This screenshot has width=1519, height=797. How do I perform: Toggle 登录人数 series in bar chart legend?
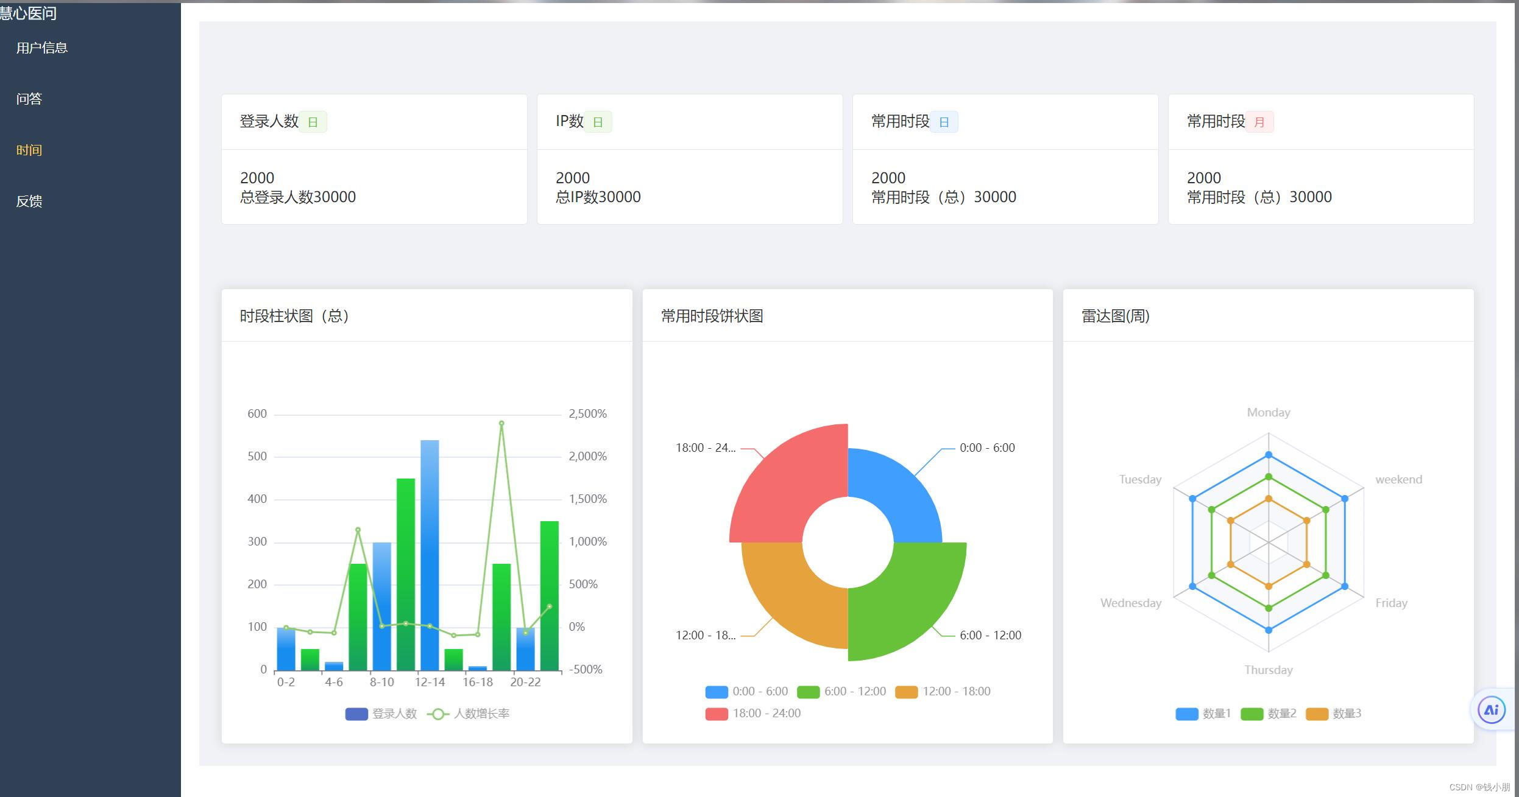pos(381,714)
